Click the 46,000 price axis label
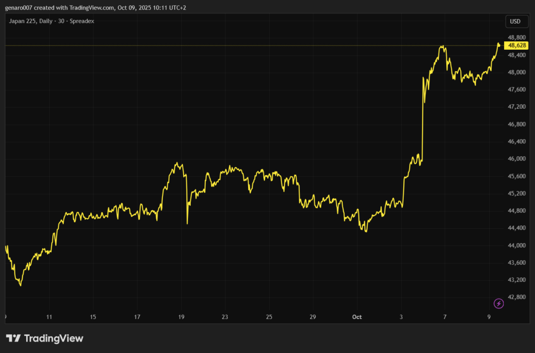The image size is (535, 353). [516, 159]
